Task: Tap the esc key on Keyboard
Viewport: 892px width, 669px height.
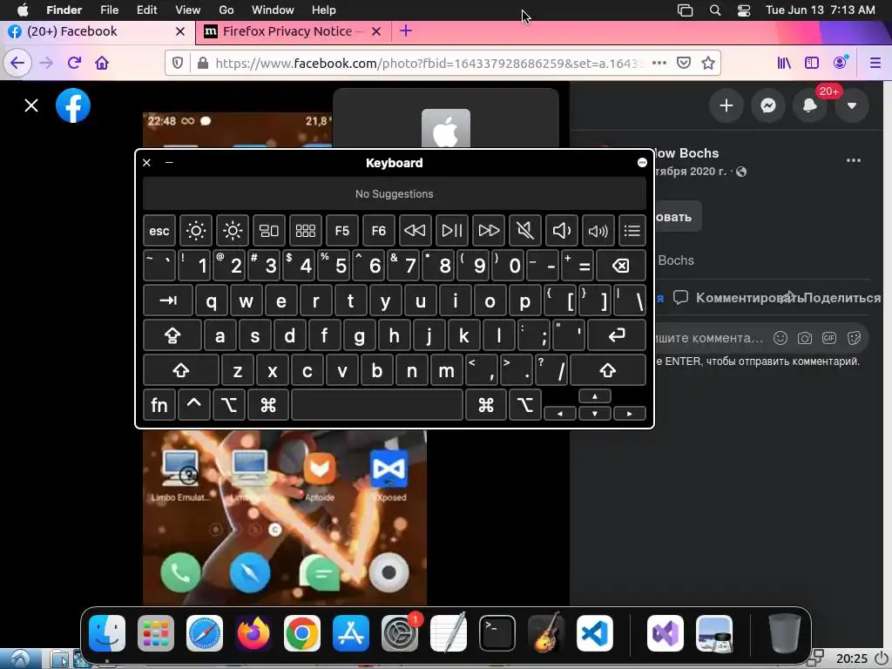Action: 159,230
